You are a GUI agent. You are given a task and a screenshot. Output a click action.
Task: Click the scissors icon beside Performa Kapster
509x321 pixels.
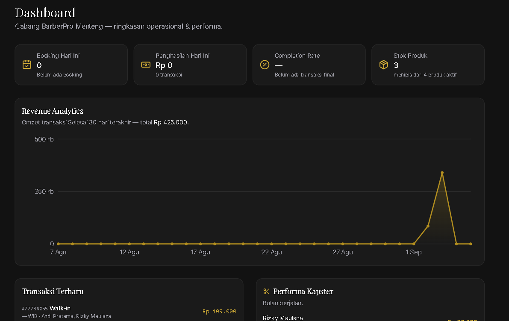point(266,292)
